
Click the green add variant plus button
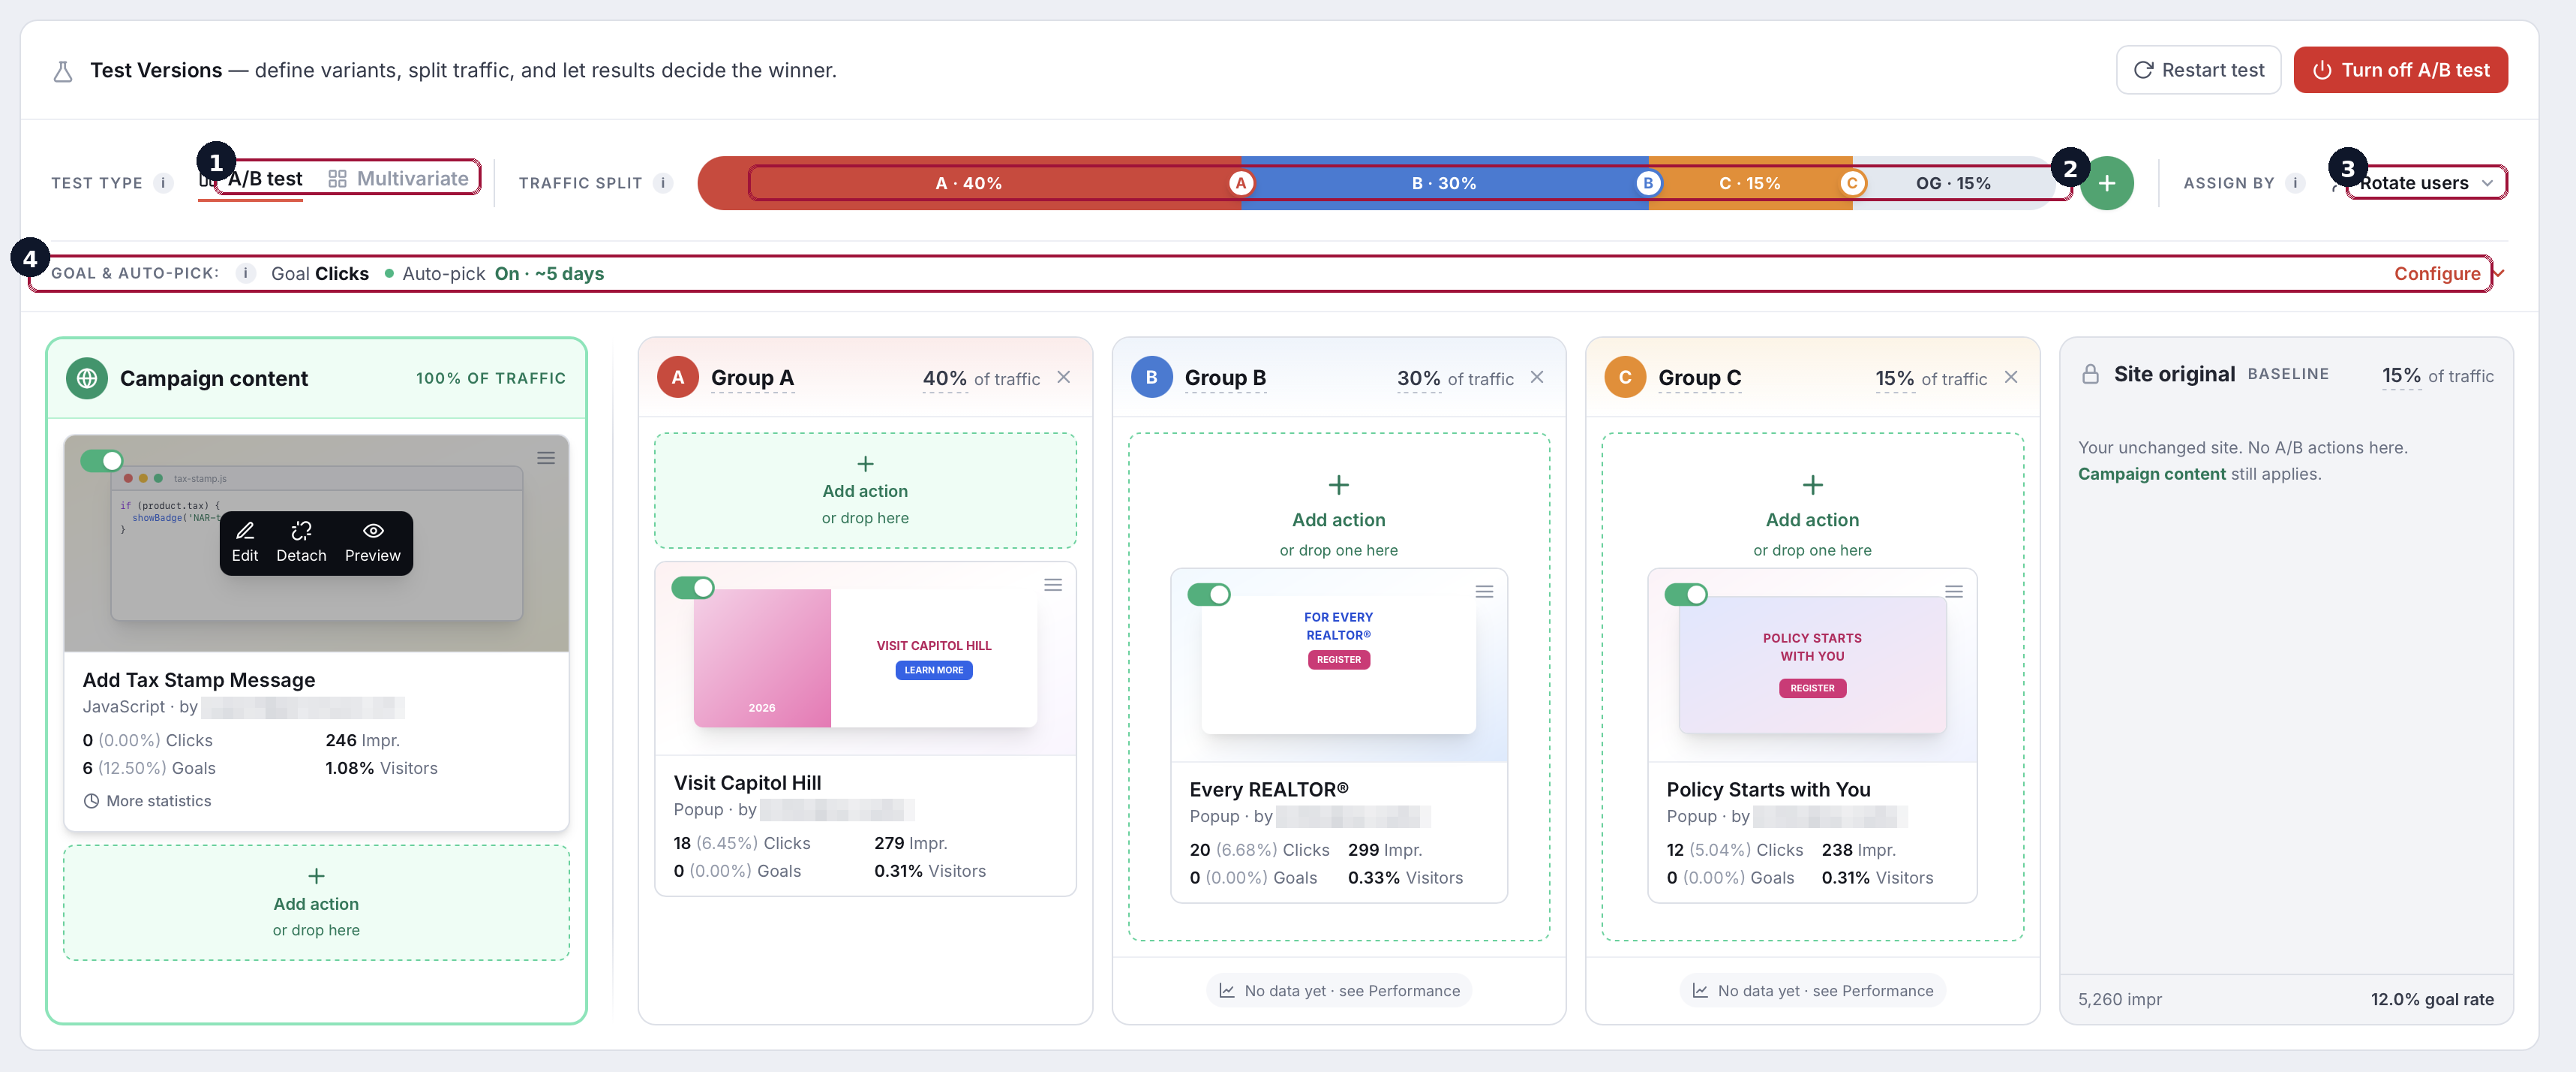point(2106,183)
